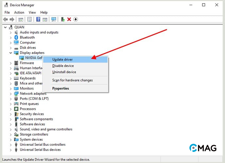225x163 pixels.
Task: Click the Bluetooth category icon
Action: (16, 37)
